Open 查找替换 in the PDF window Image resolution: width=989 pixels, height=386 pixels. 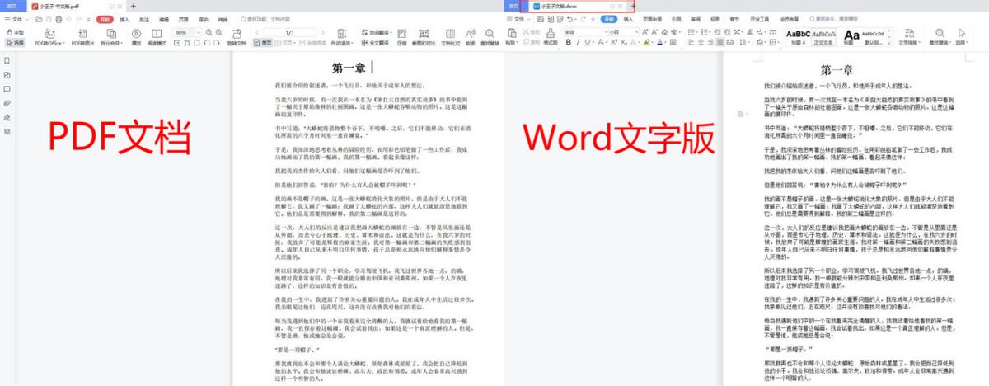(490, 36)
